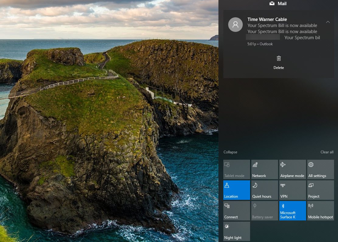Clear all notifications
The image size is (338, 242).
point(327,152)
